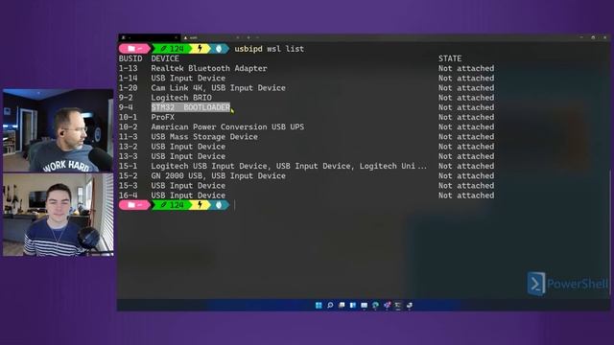Click 'USB Mass Storage Device' entry

[204, 137]
